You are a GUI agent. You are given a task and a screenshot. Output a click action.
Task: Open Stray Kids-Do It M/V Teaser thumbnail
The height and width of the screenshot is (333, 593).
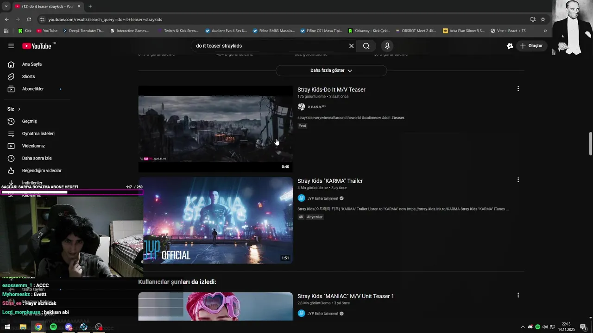215,129
